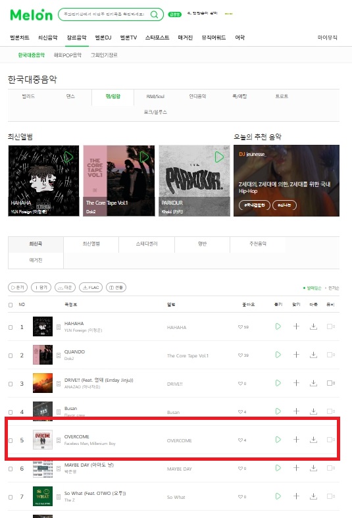Add QUANDO to playlist with plus icon
This screenshot has width=352, height=518.
(x=296, y=355)
